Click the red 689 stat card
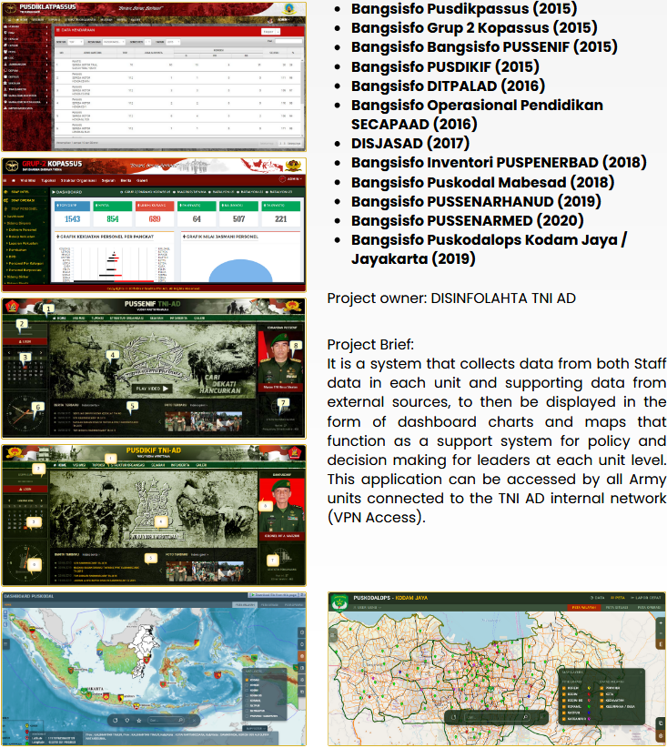The image size is (667, 748). coord(155,214)
